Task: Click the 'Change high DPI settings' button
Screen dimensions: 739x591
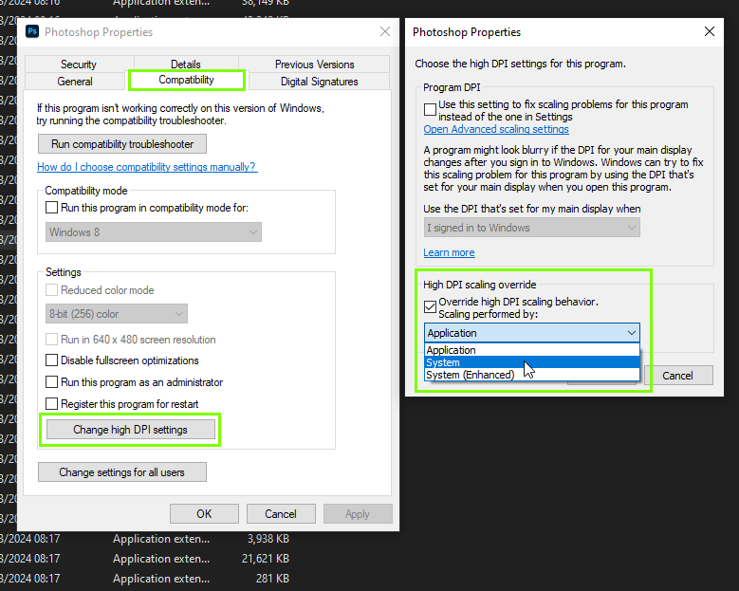Action: (131, 430)
